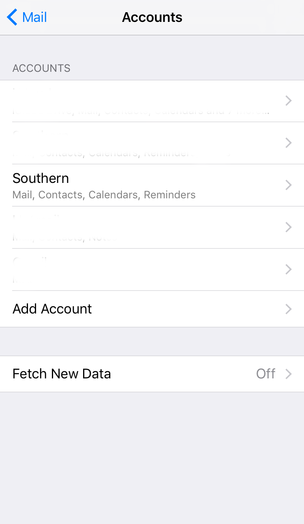Tap the chevron on the topmost account row

click(x=289, y=101)
